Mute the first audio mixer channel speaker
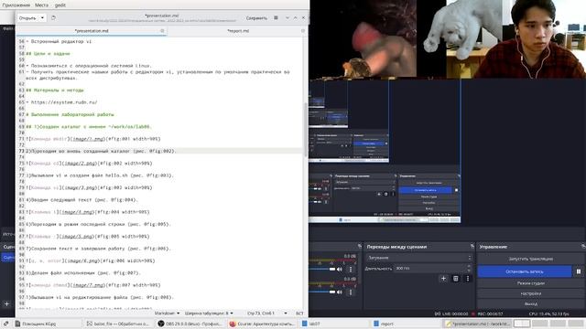 point(340,269)
